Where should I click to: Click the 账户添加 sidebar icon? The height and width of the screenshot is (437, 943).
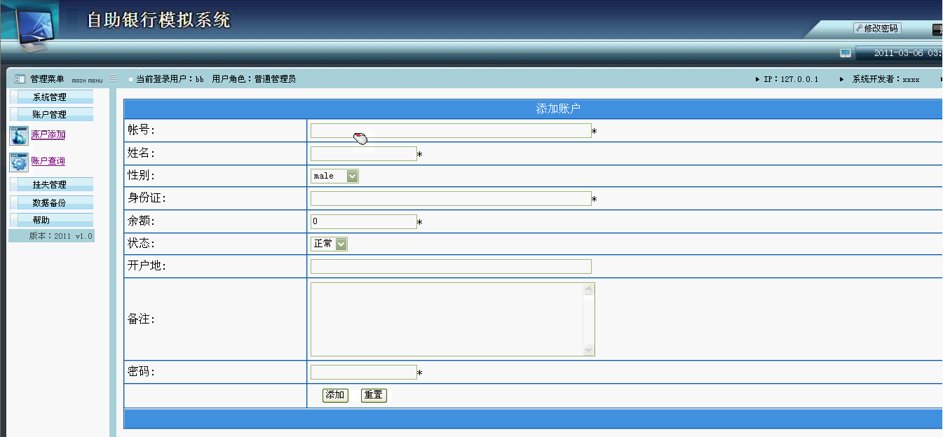pos(19,135)
